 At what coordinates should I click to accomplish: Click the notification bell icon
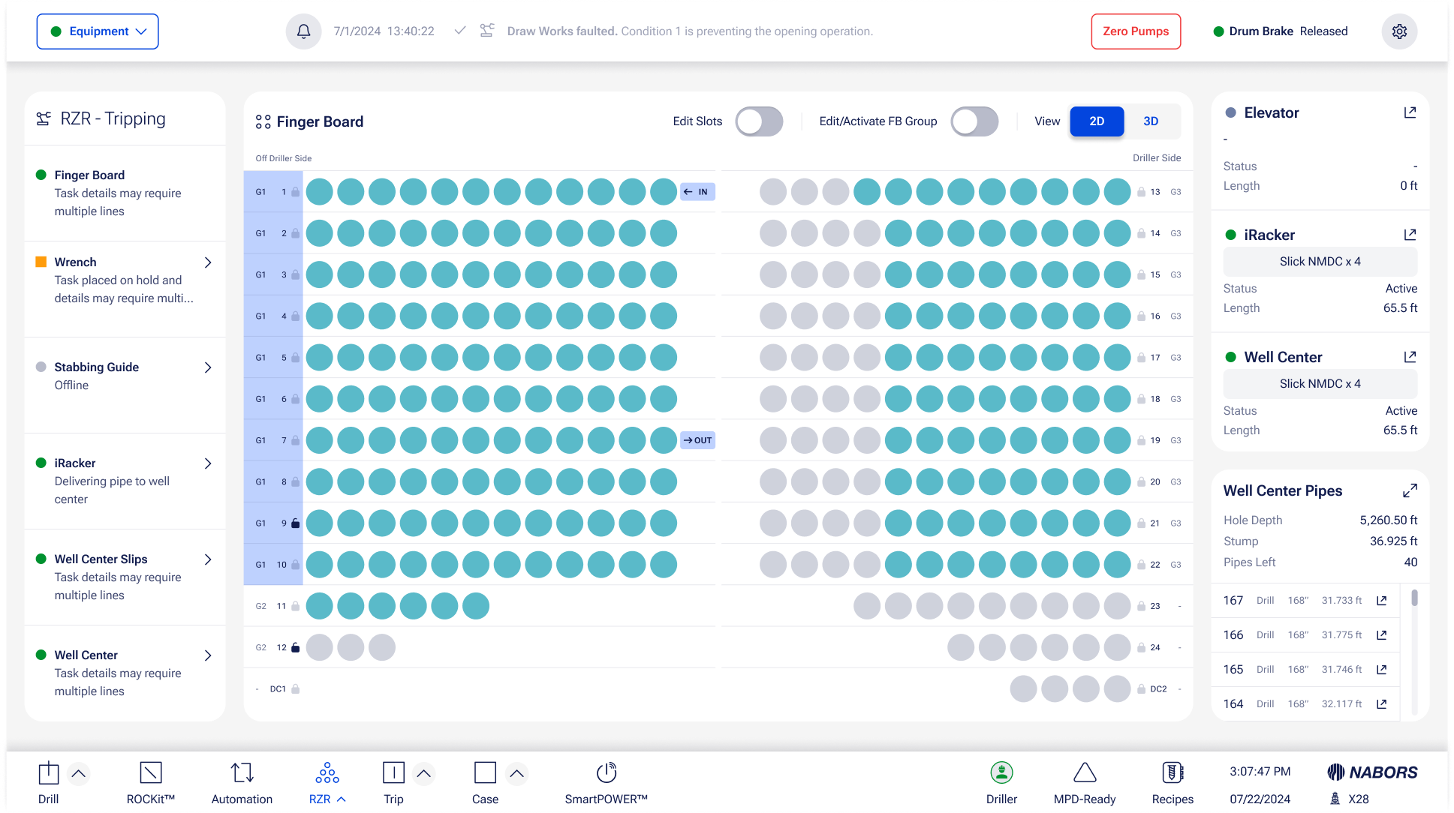tap(303, 31)
